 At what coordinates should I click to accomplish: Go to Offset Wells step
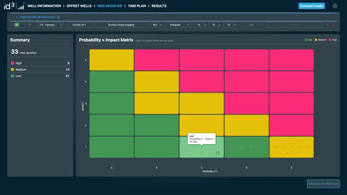pos(79,6)
